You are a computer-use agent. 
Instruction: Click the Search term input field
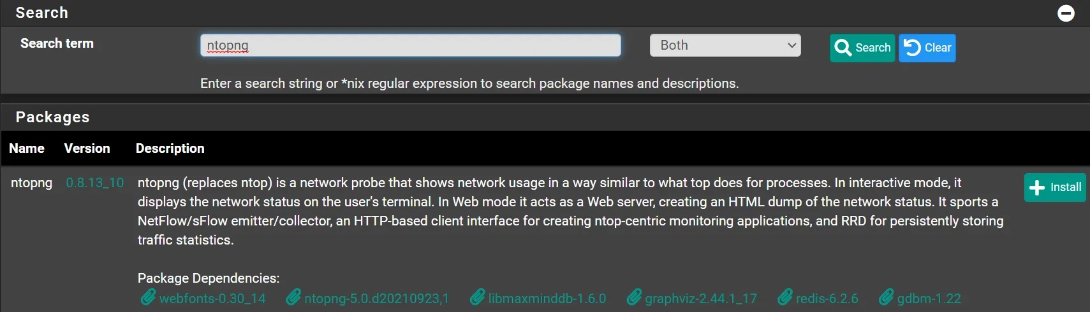pyautogui.click(x=410, y=45)
